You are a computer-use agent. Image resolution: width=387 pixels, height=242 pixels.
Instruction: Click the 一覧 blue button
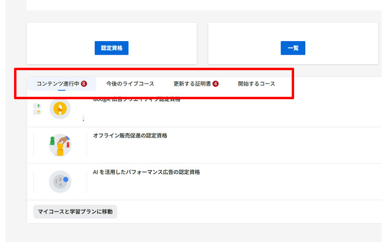point(293,48)
